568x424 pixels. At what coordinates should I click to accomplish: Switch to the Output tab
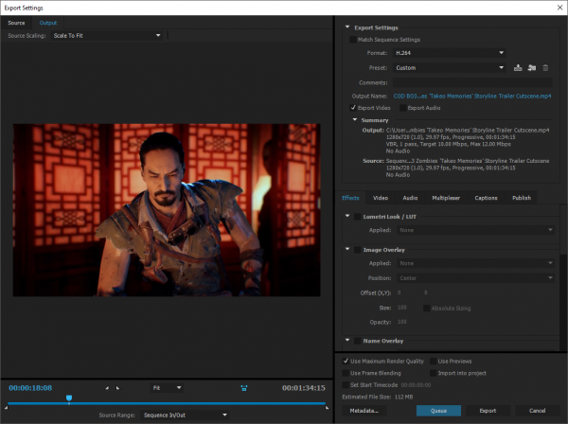pos(48,23)
